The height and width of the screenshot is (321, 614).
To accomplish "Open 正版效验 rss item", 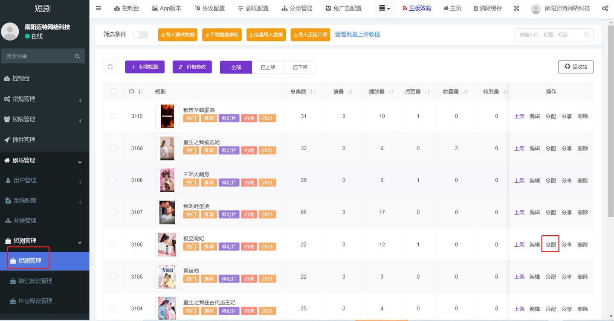I will (x=417, y=8).
